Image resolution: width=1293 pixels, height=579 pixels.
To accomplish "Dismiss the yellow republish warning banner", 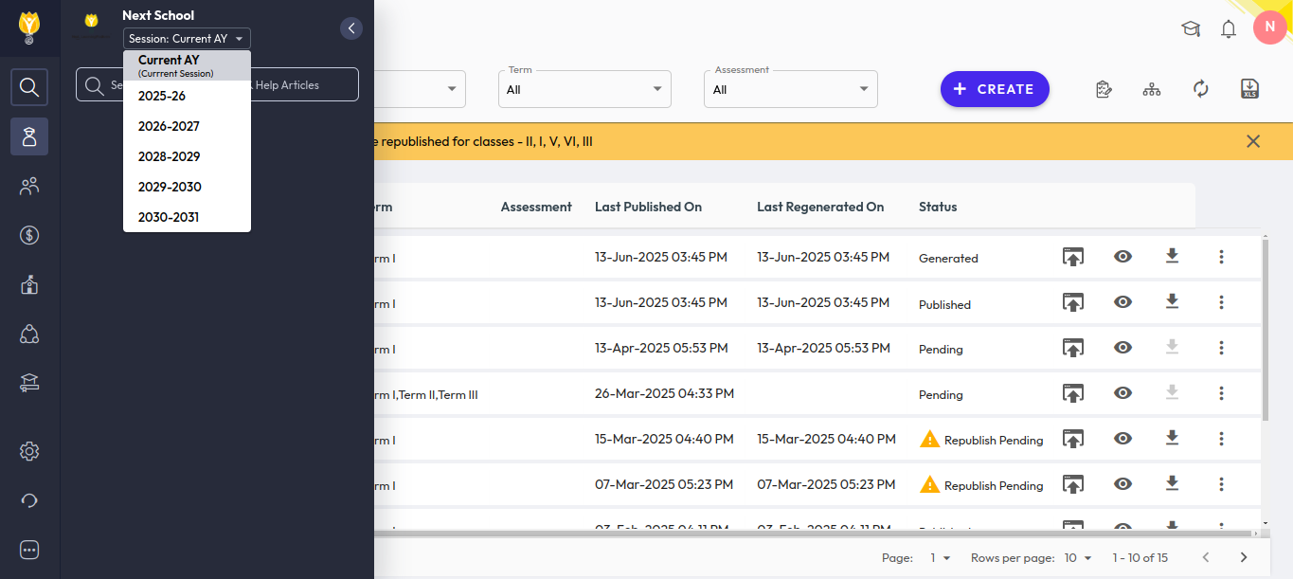I will [1252, 141].
